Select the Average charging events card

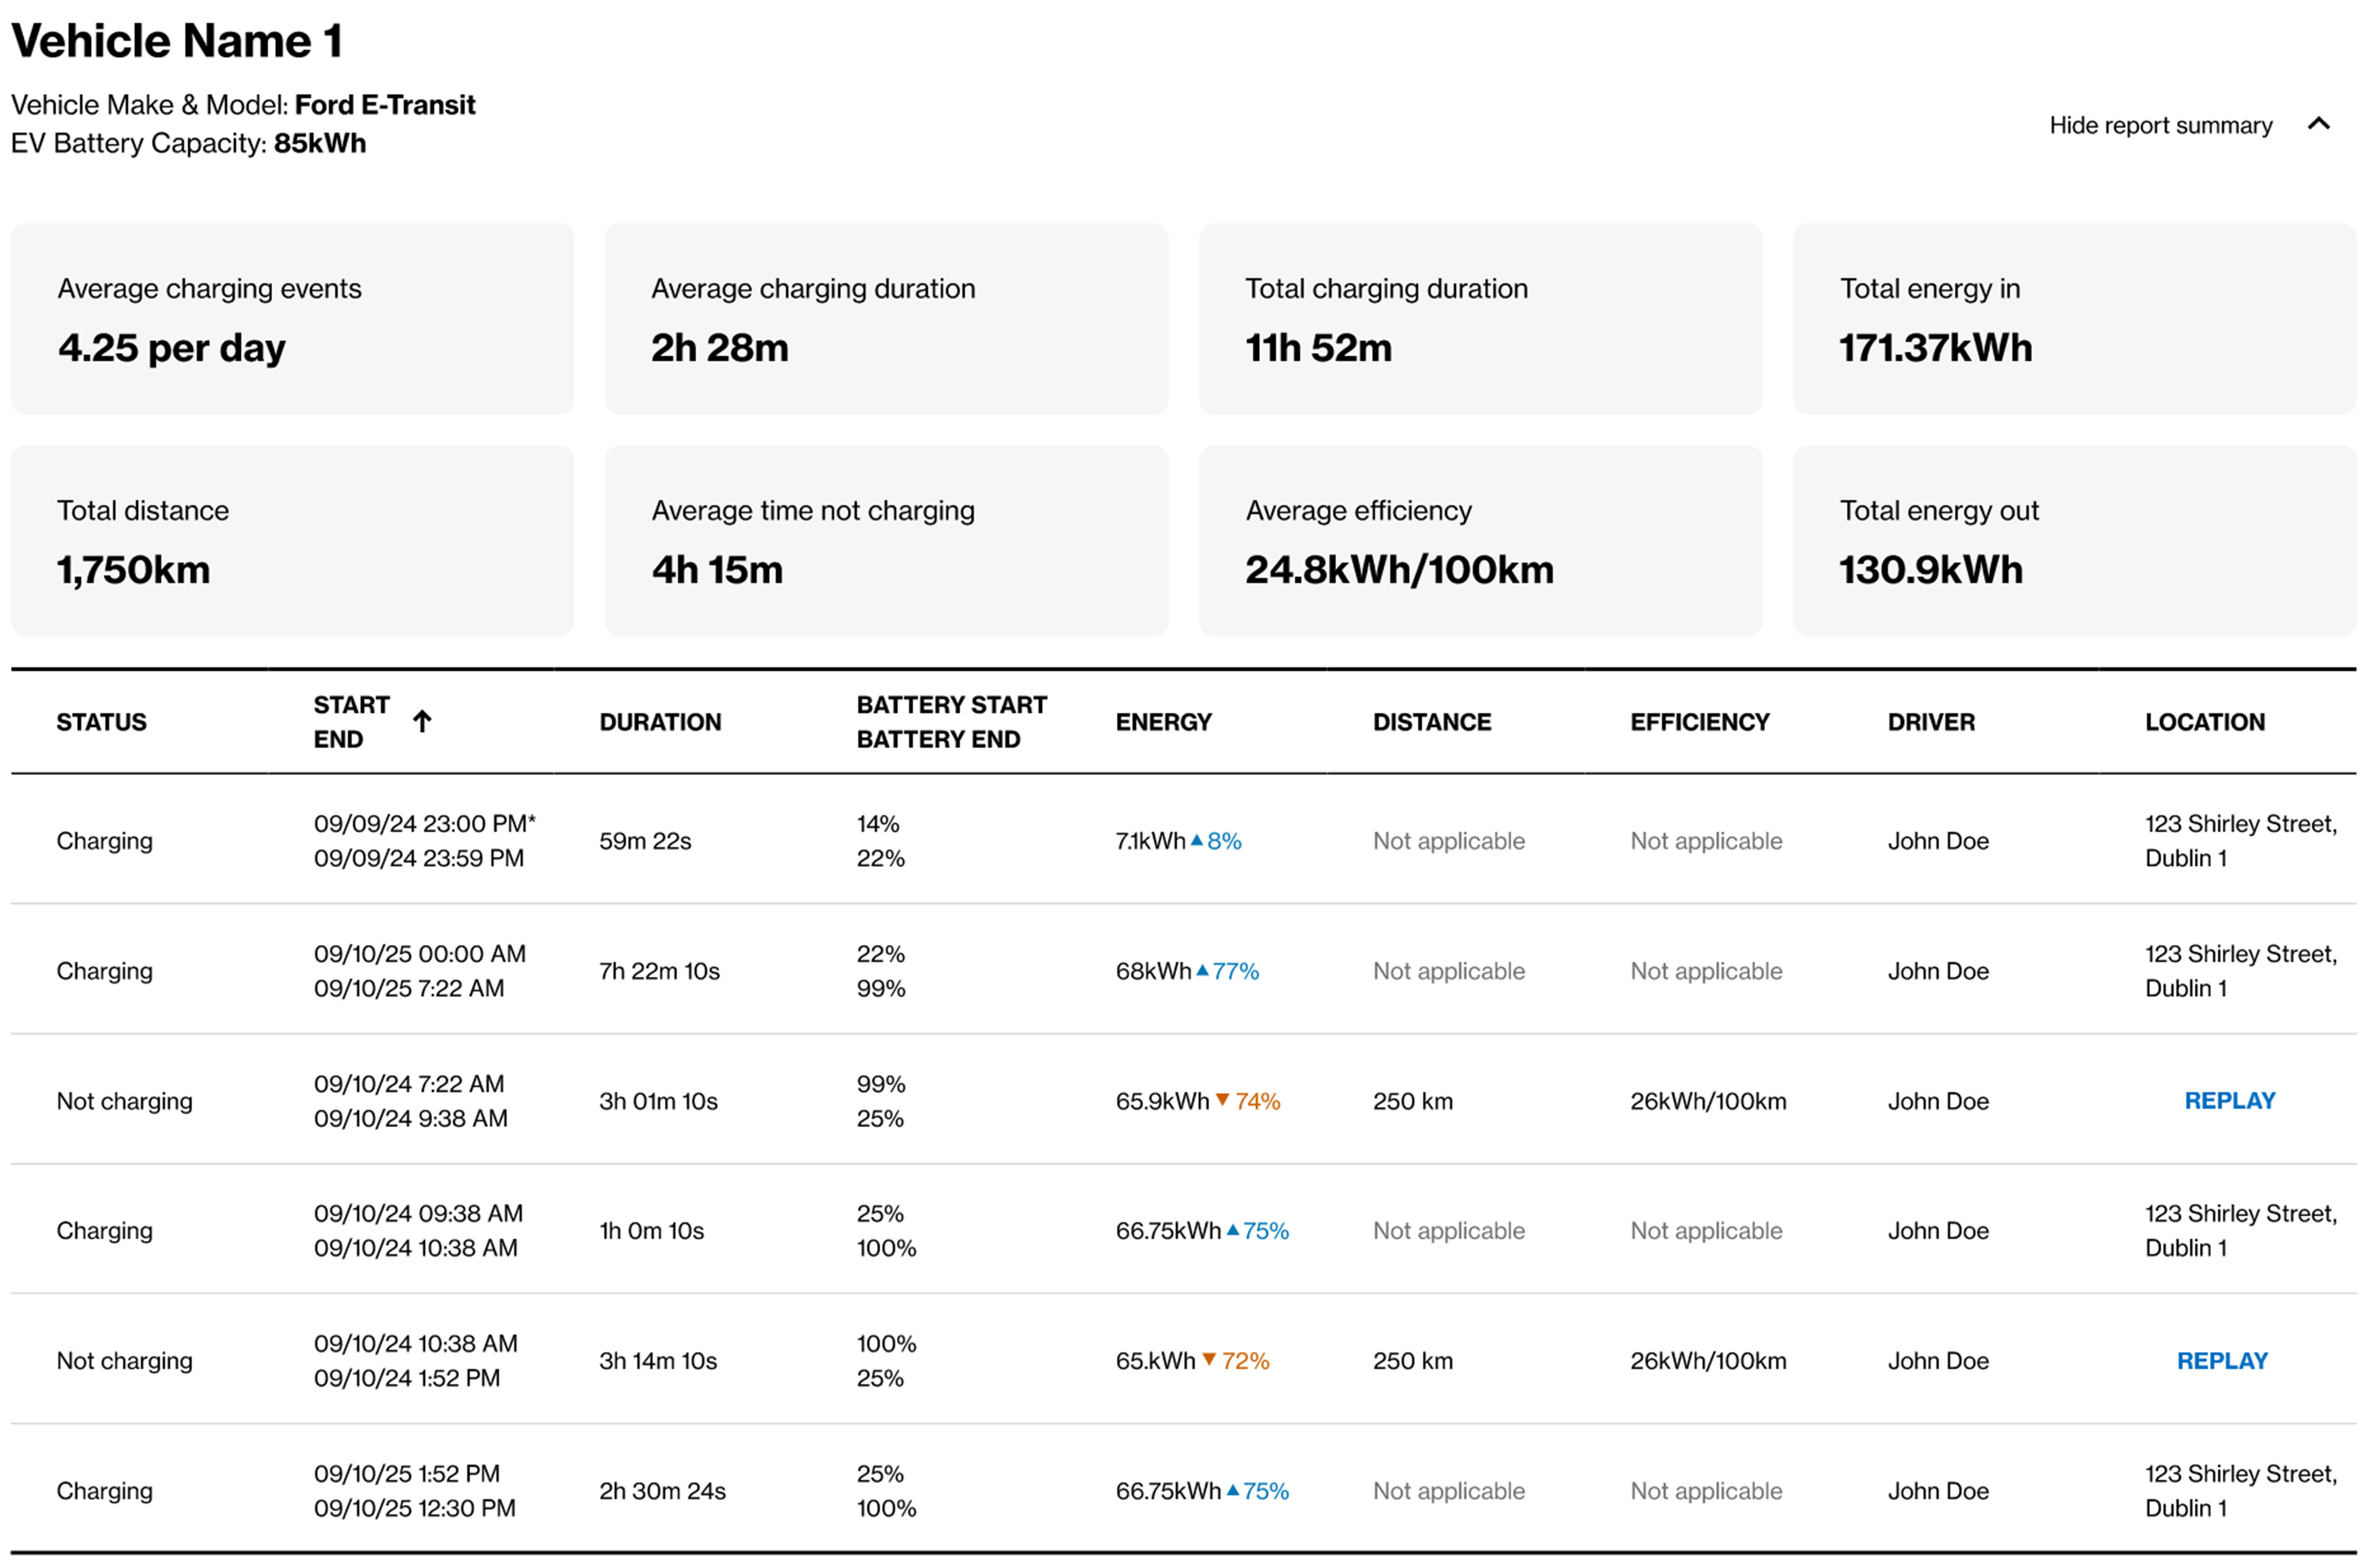[292, 319]
